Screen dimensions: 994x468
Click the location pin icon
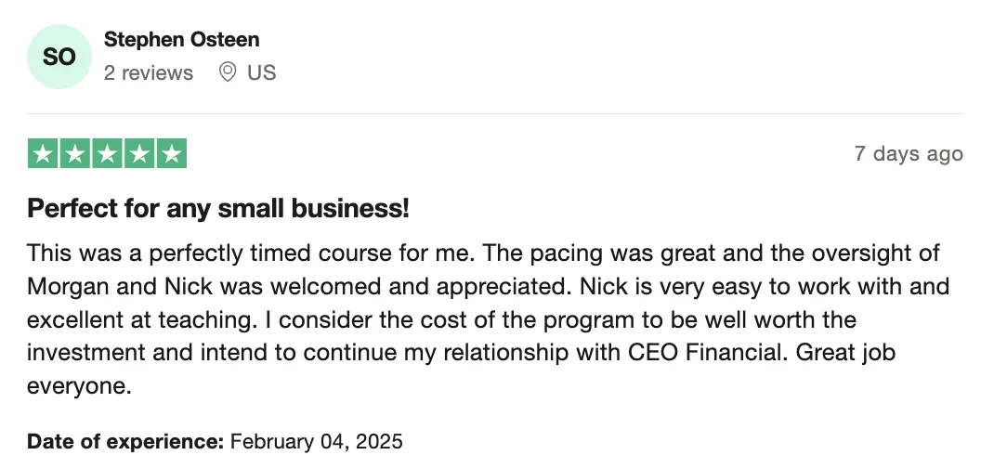point(227,72)
